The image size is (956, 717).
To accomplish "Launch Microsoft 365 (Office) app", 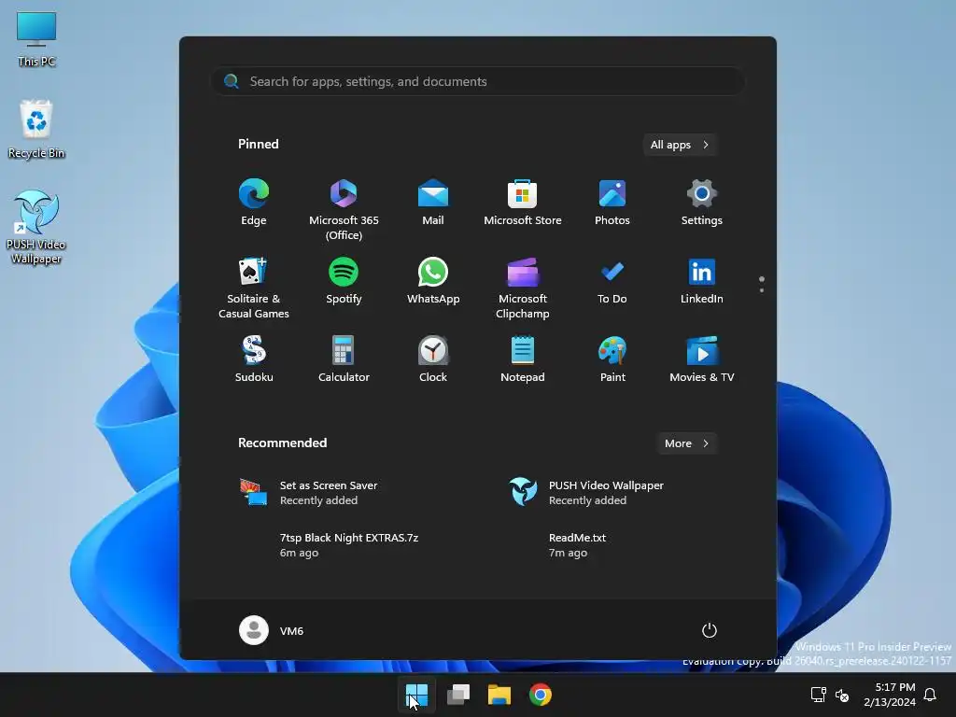I will [x=344, y=210].
